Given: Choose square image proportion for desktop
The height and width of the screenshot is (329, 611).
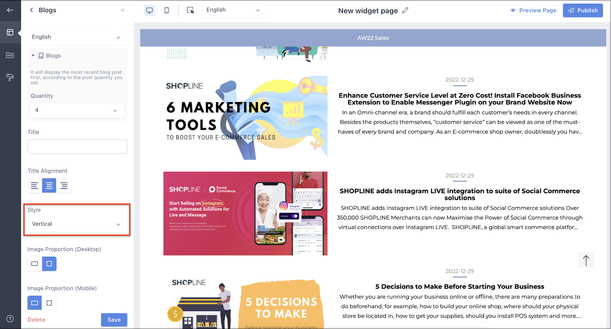Looking at the screenshot, I should tap(49, 264).
